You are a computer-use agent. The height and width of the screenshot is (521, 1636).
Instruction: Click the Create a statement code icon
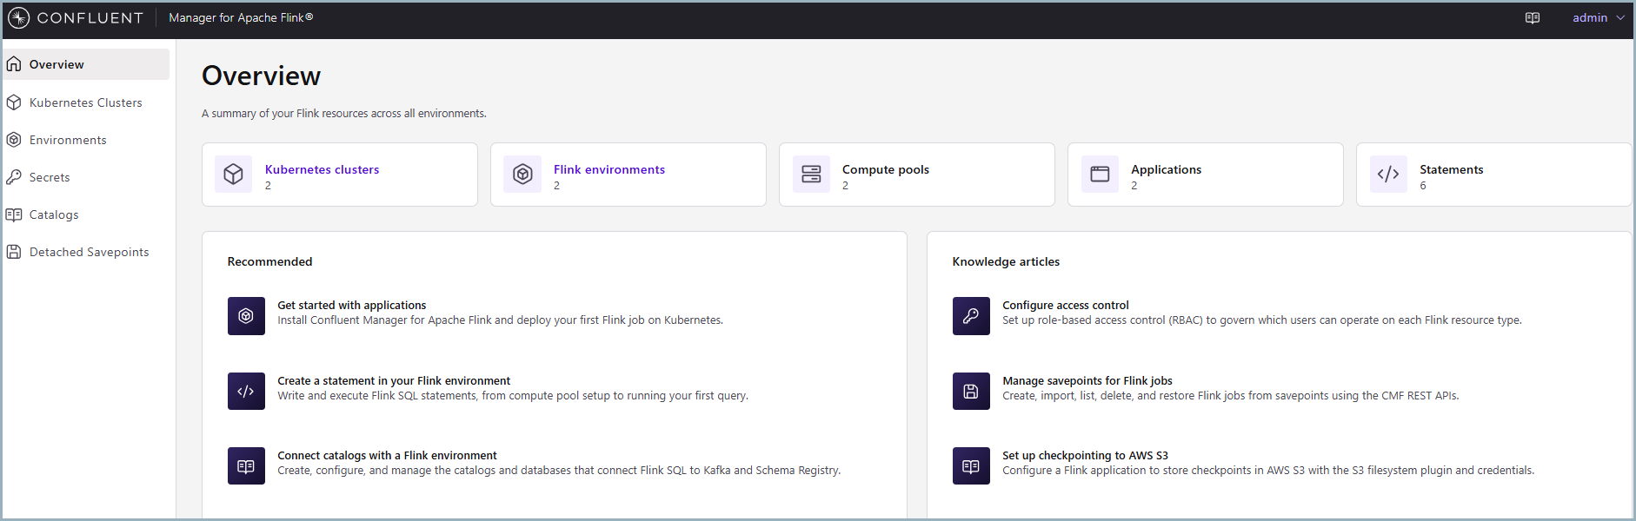pos(246,391)
